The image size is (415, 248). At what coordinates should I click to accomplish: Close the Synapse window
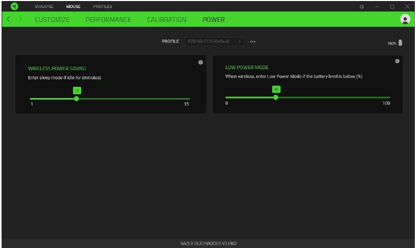(408, 6)
